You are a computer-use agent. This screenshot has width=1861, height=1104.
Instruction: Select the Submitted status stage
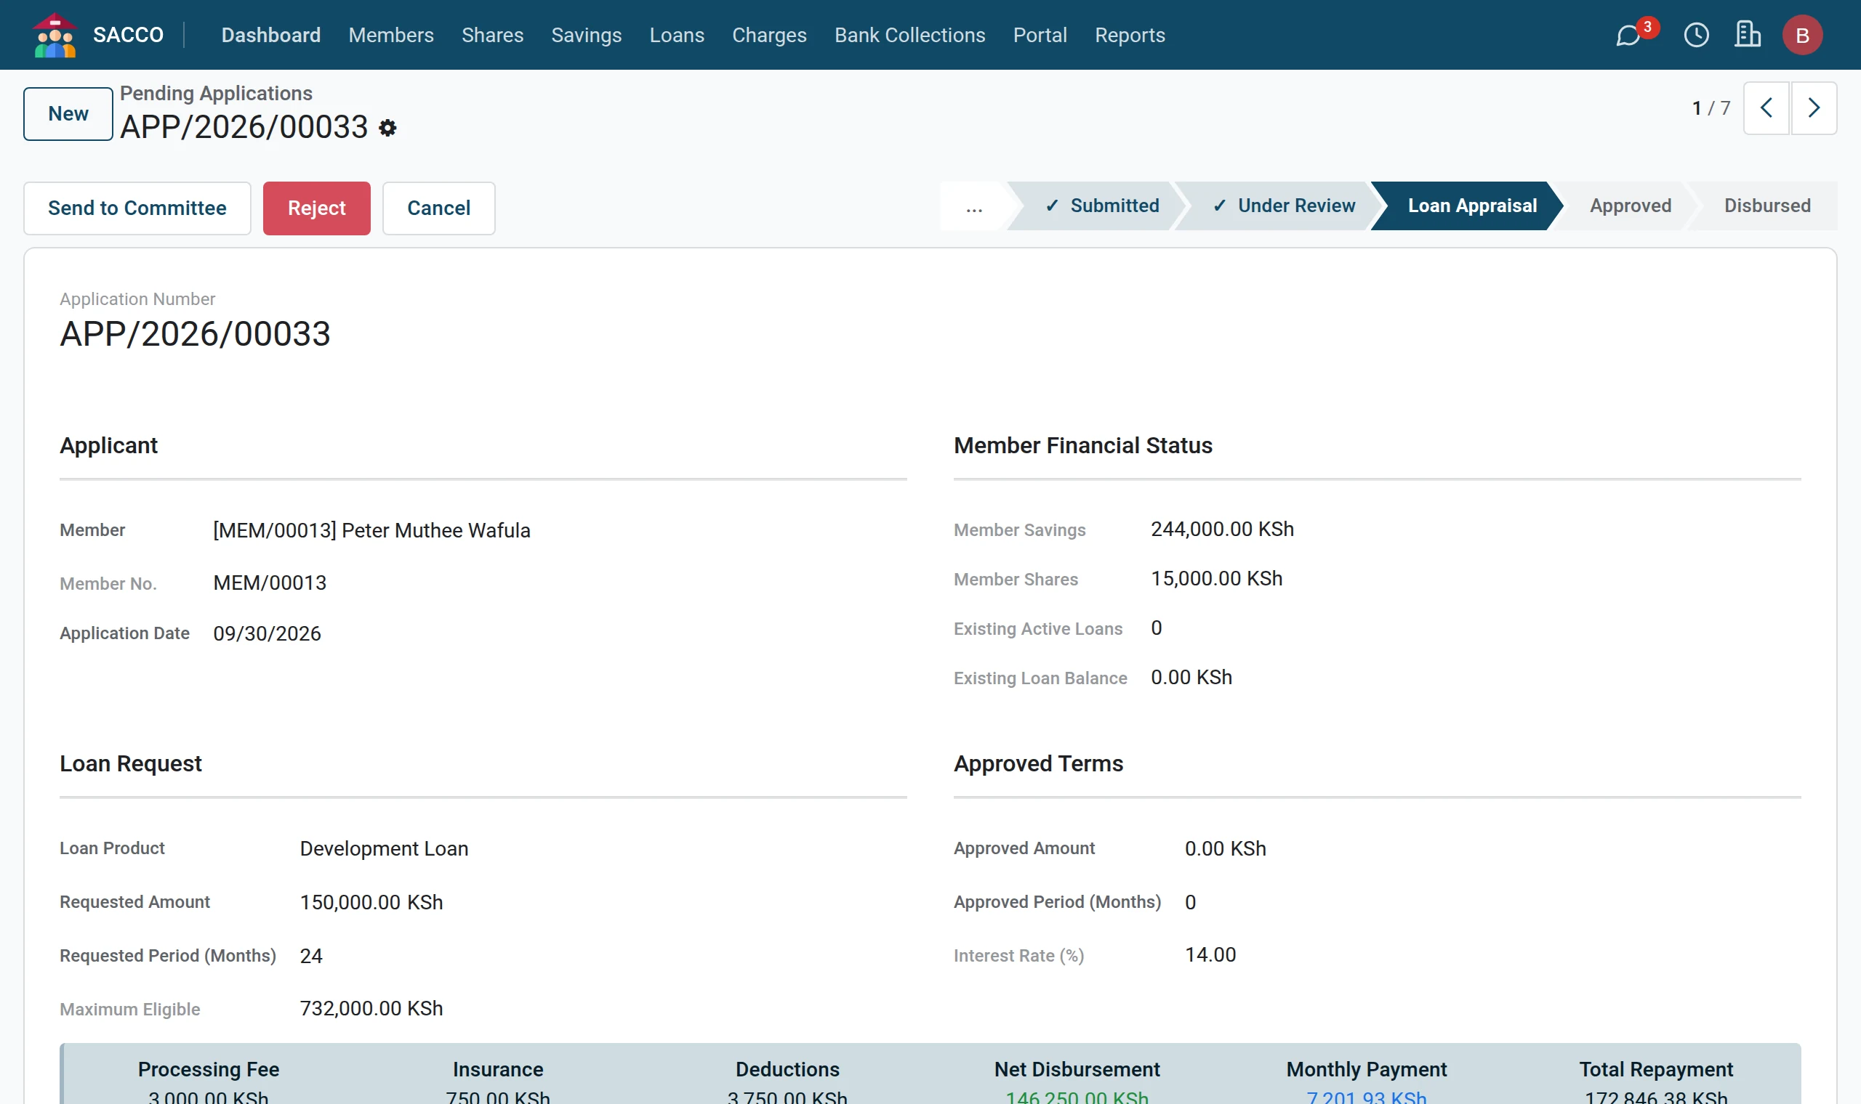point(1101,206)
